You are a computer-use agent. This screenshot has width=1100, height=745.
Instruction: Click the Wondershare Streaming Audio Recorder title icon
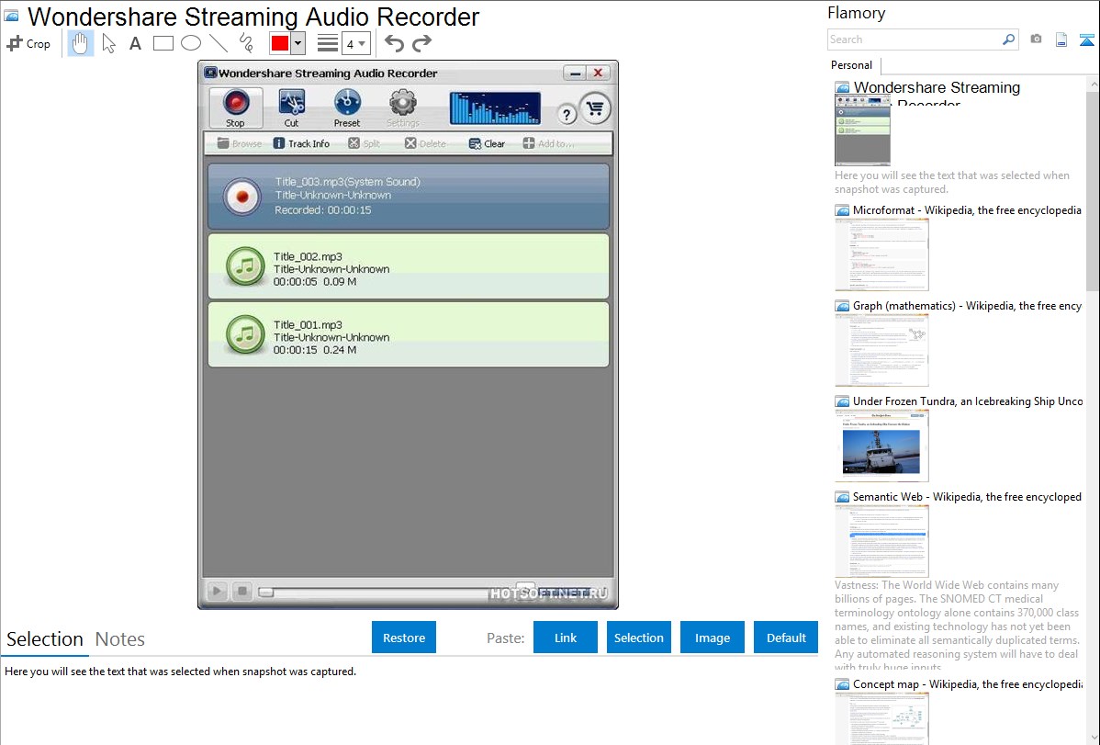11,16
